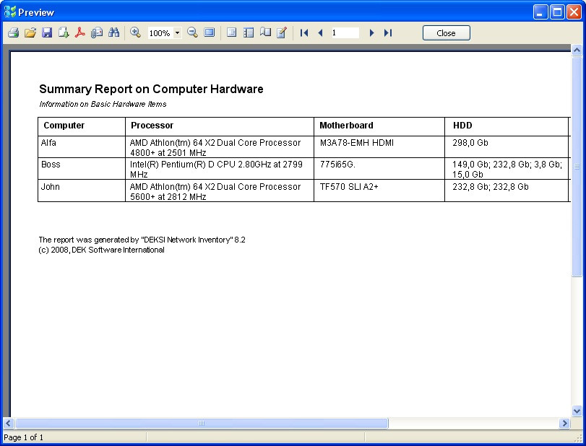Click the horizontal scrollbar right arrow
Image resolution: width=586 pixels, height=446 pixels.
[564, 423]
